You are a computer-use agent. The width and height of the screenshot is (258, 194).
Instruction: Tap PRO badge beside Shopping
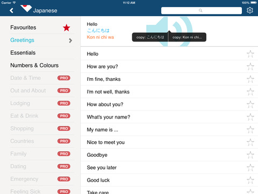tap(64, 128)
